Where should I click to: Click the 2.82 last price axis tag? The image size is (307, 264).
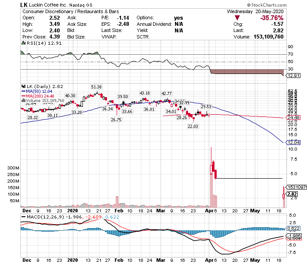[292, 194]
